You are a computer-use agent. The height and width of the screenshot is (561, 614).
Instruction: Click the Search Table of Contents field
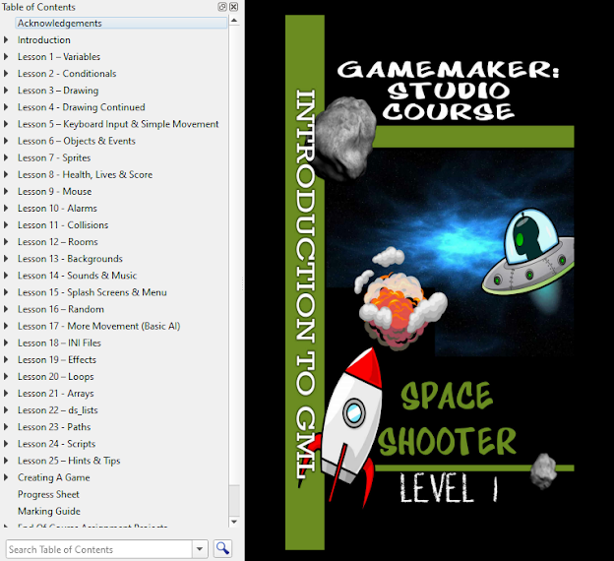[x=99, y=549]
